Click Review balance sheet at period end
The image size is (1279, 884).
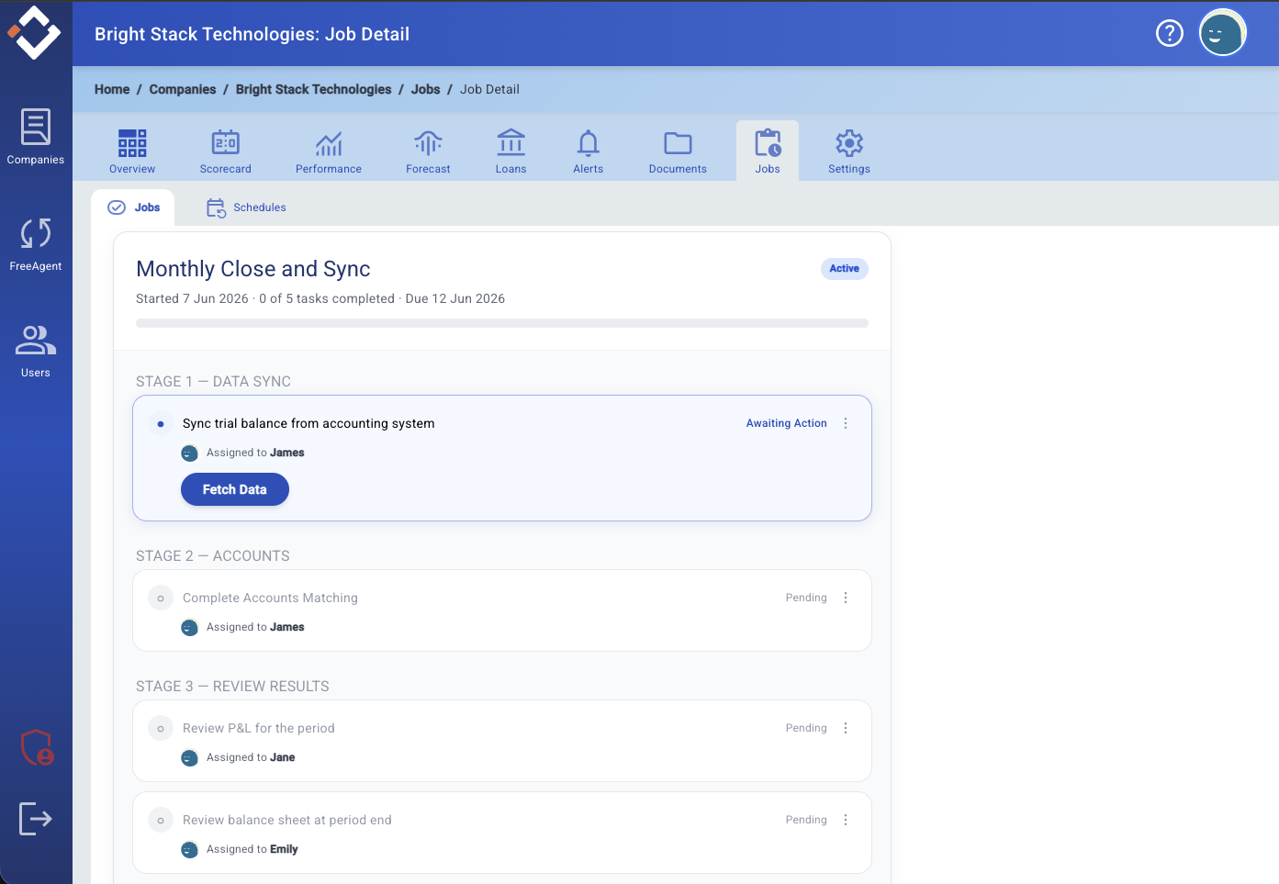[287, 820]
